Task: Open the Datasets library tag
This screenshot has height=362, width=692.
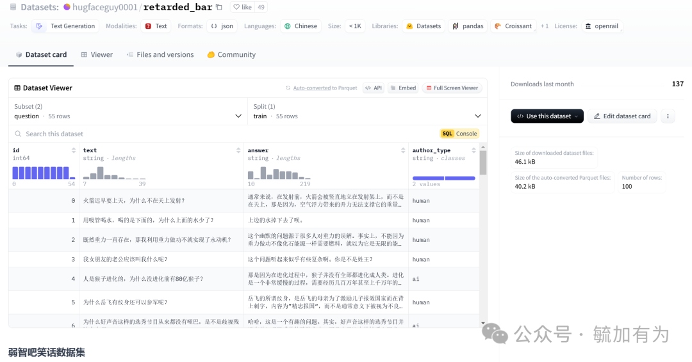Action: [x=424, y=26]
